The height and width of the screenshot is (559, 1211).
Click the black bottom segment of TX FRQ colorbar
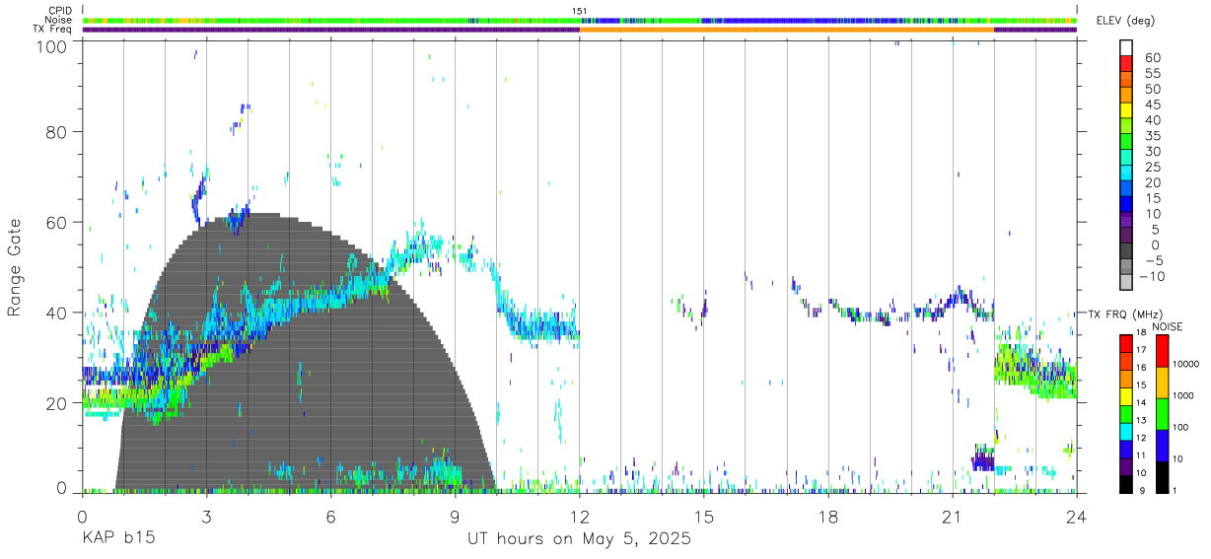(x=1126, y=484)
